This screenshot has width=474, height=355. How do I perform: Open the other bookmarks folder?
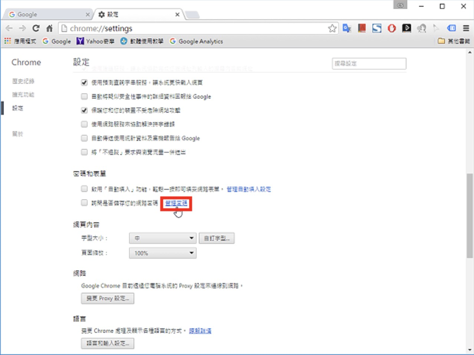tap(454, 41)
